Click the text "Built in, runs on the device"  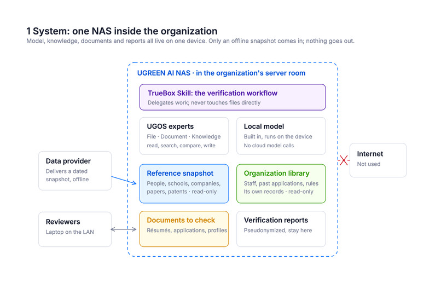278,136
